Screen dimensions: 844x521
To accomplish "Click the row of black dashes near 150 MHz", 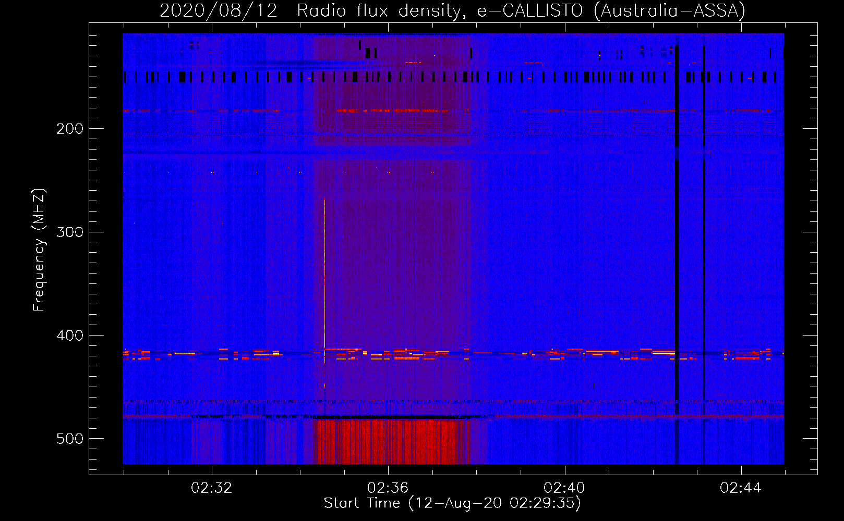I will coord(449,77).
